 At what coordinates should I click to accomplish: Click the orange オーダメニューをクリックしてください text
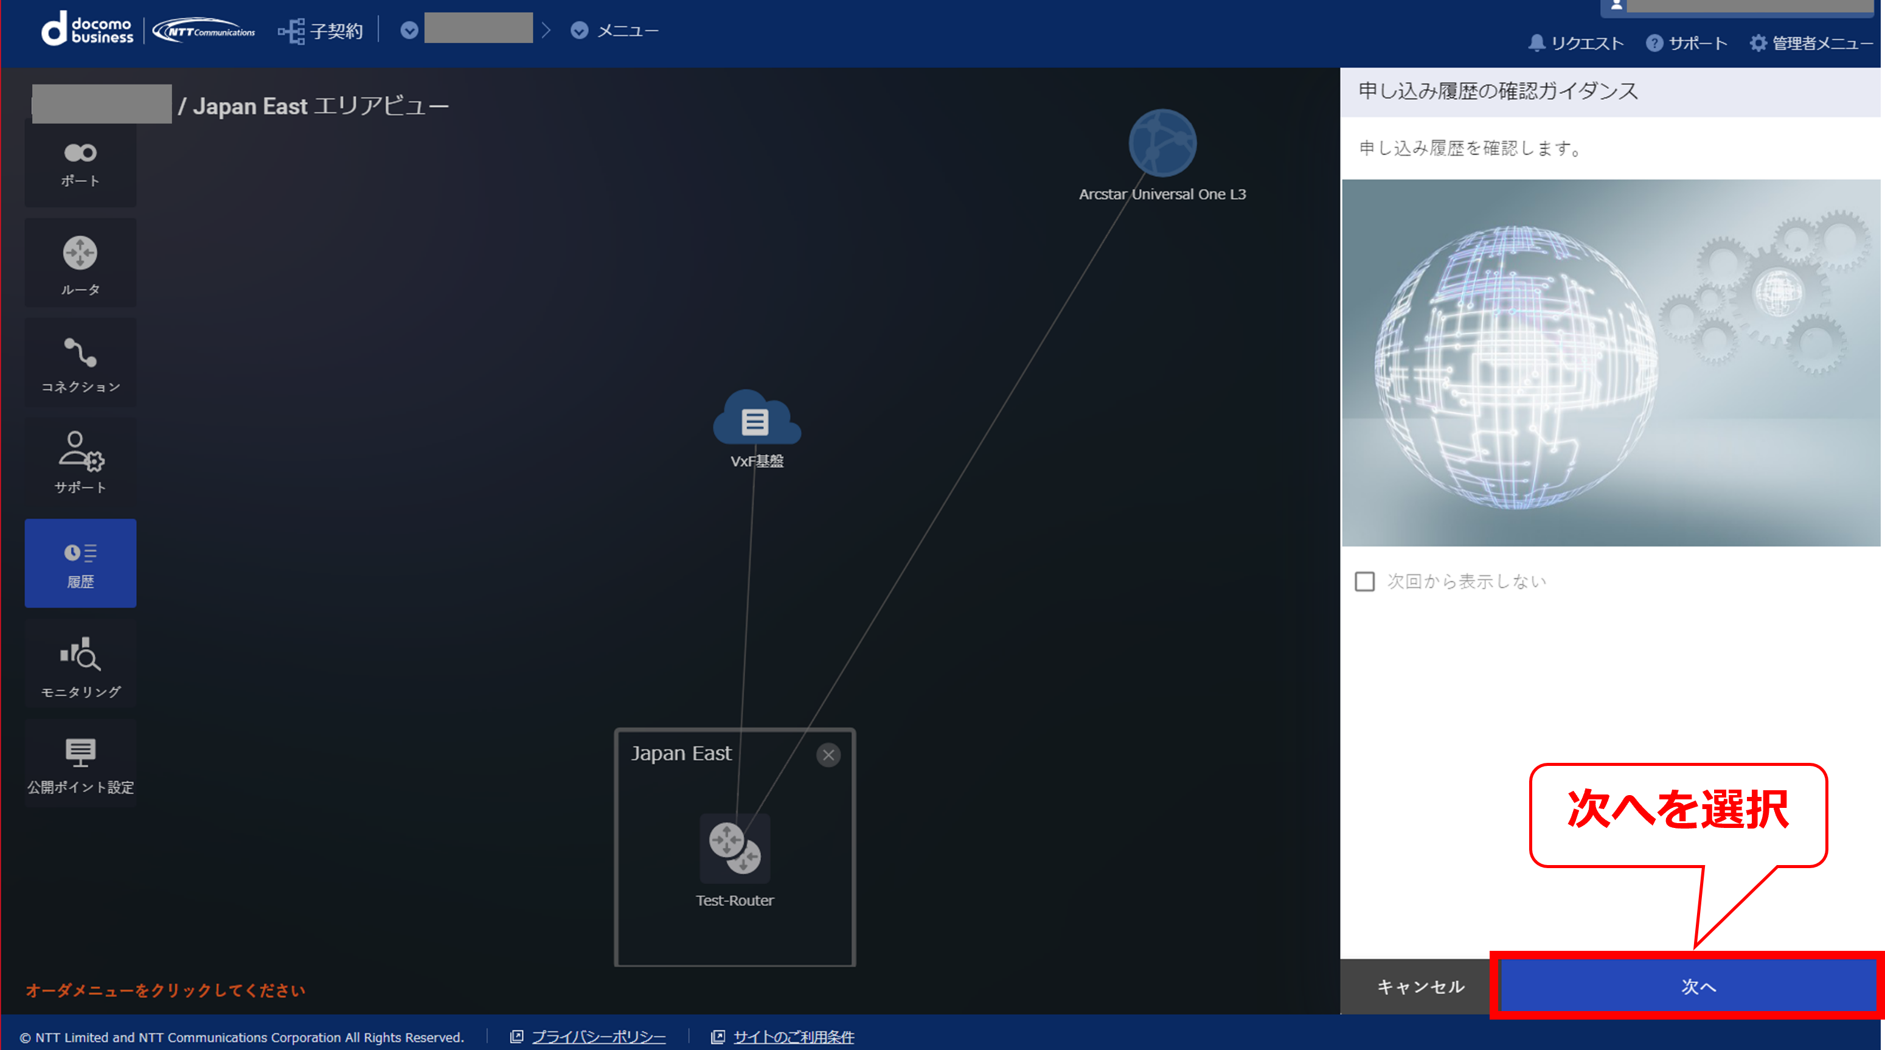165,990
